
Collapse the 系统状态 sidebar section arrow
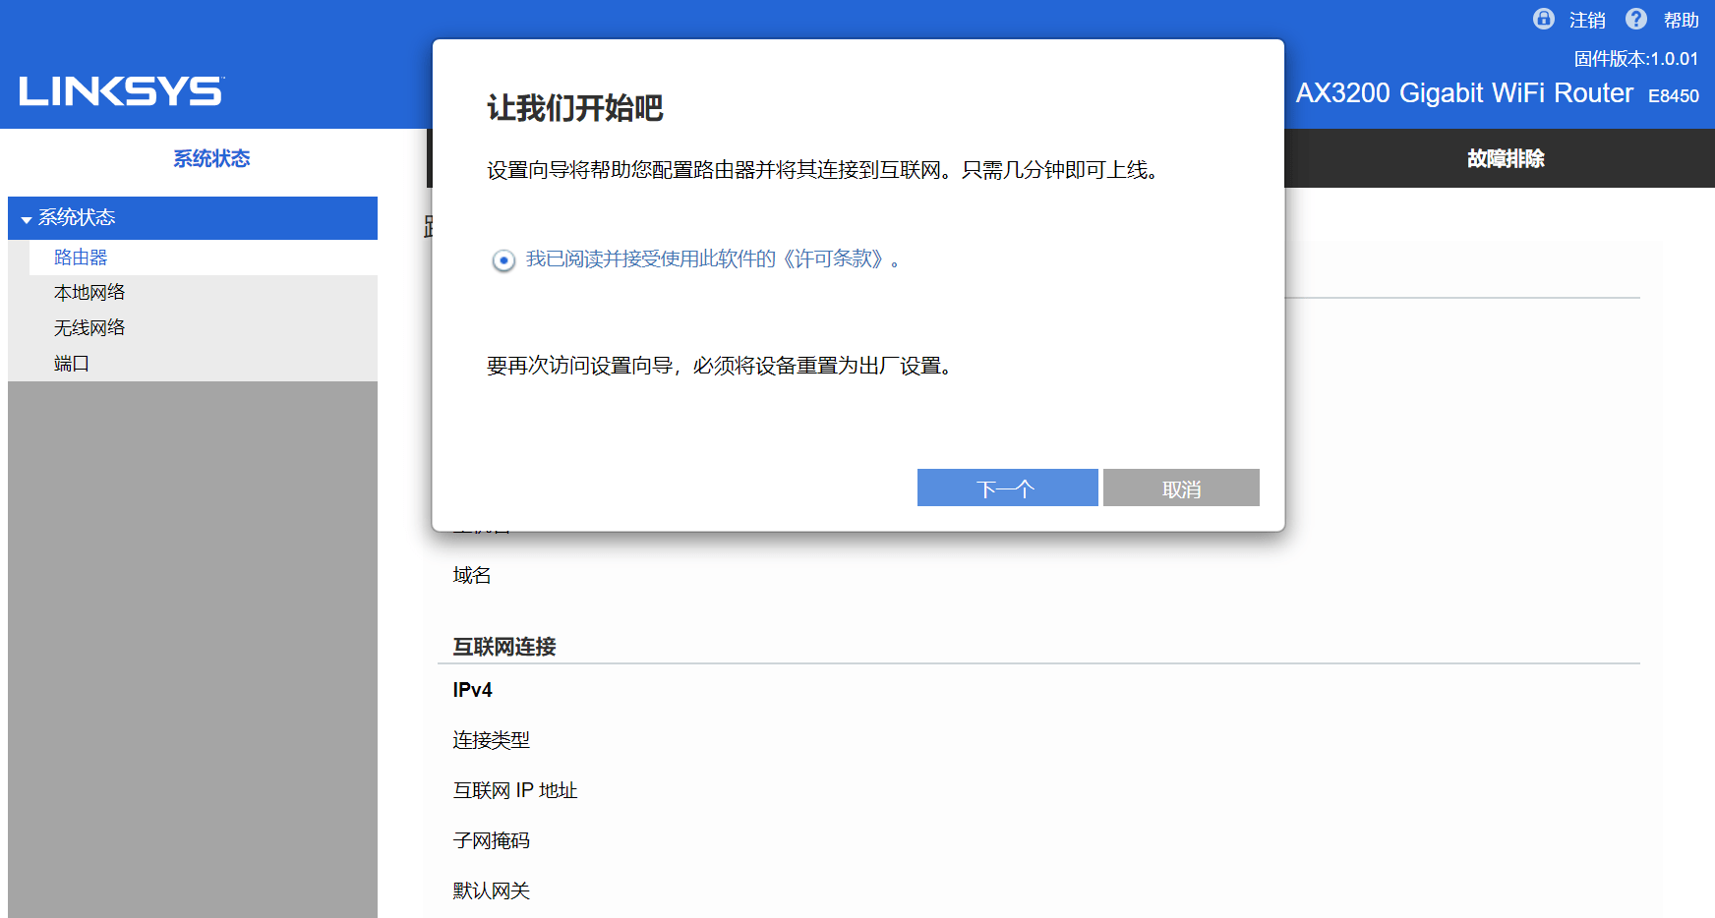(27, 219)
